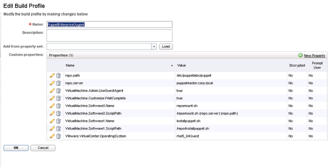Confirm changes with the OK button

click(16, 148)
